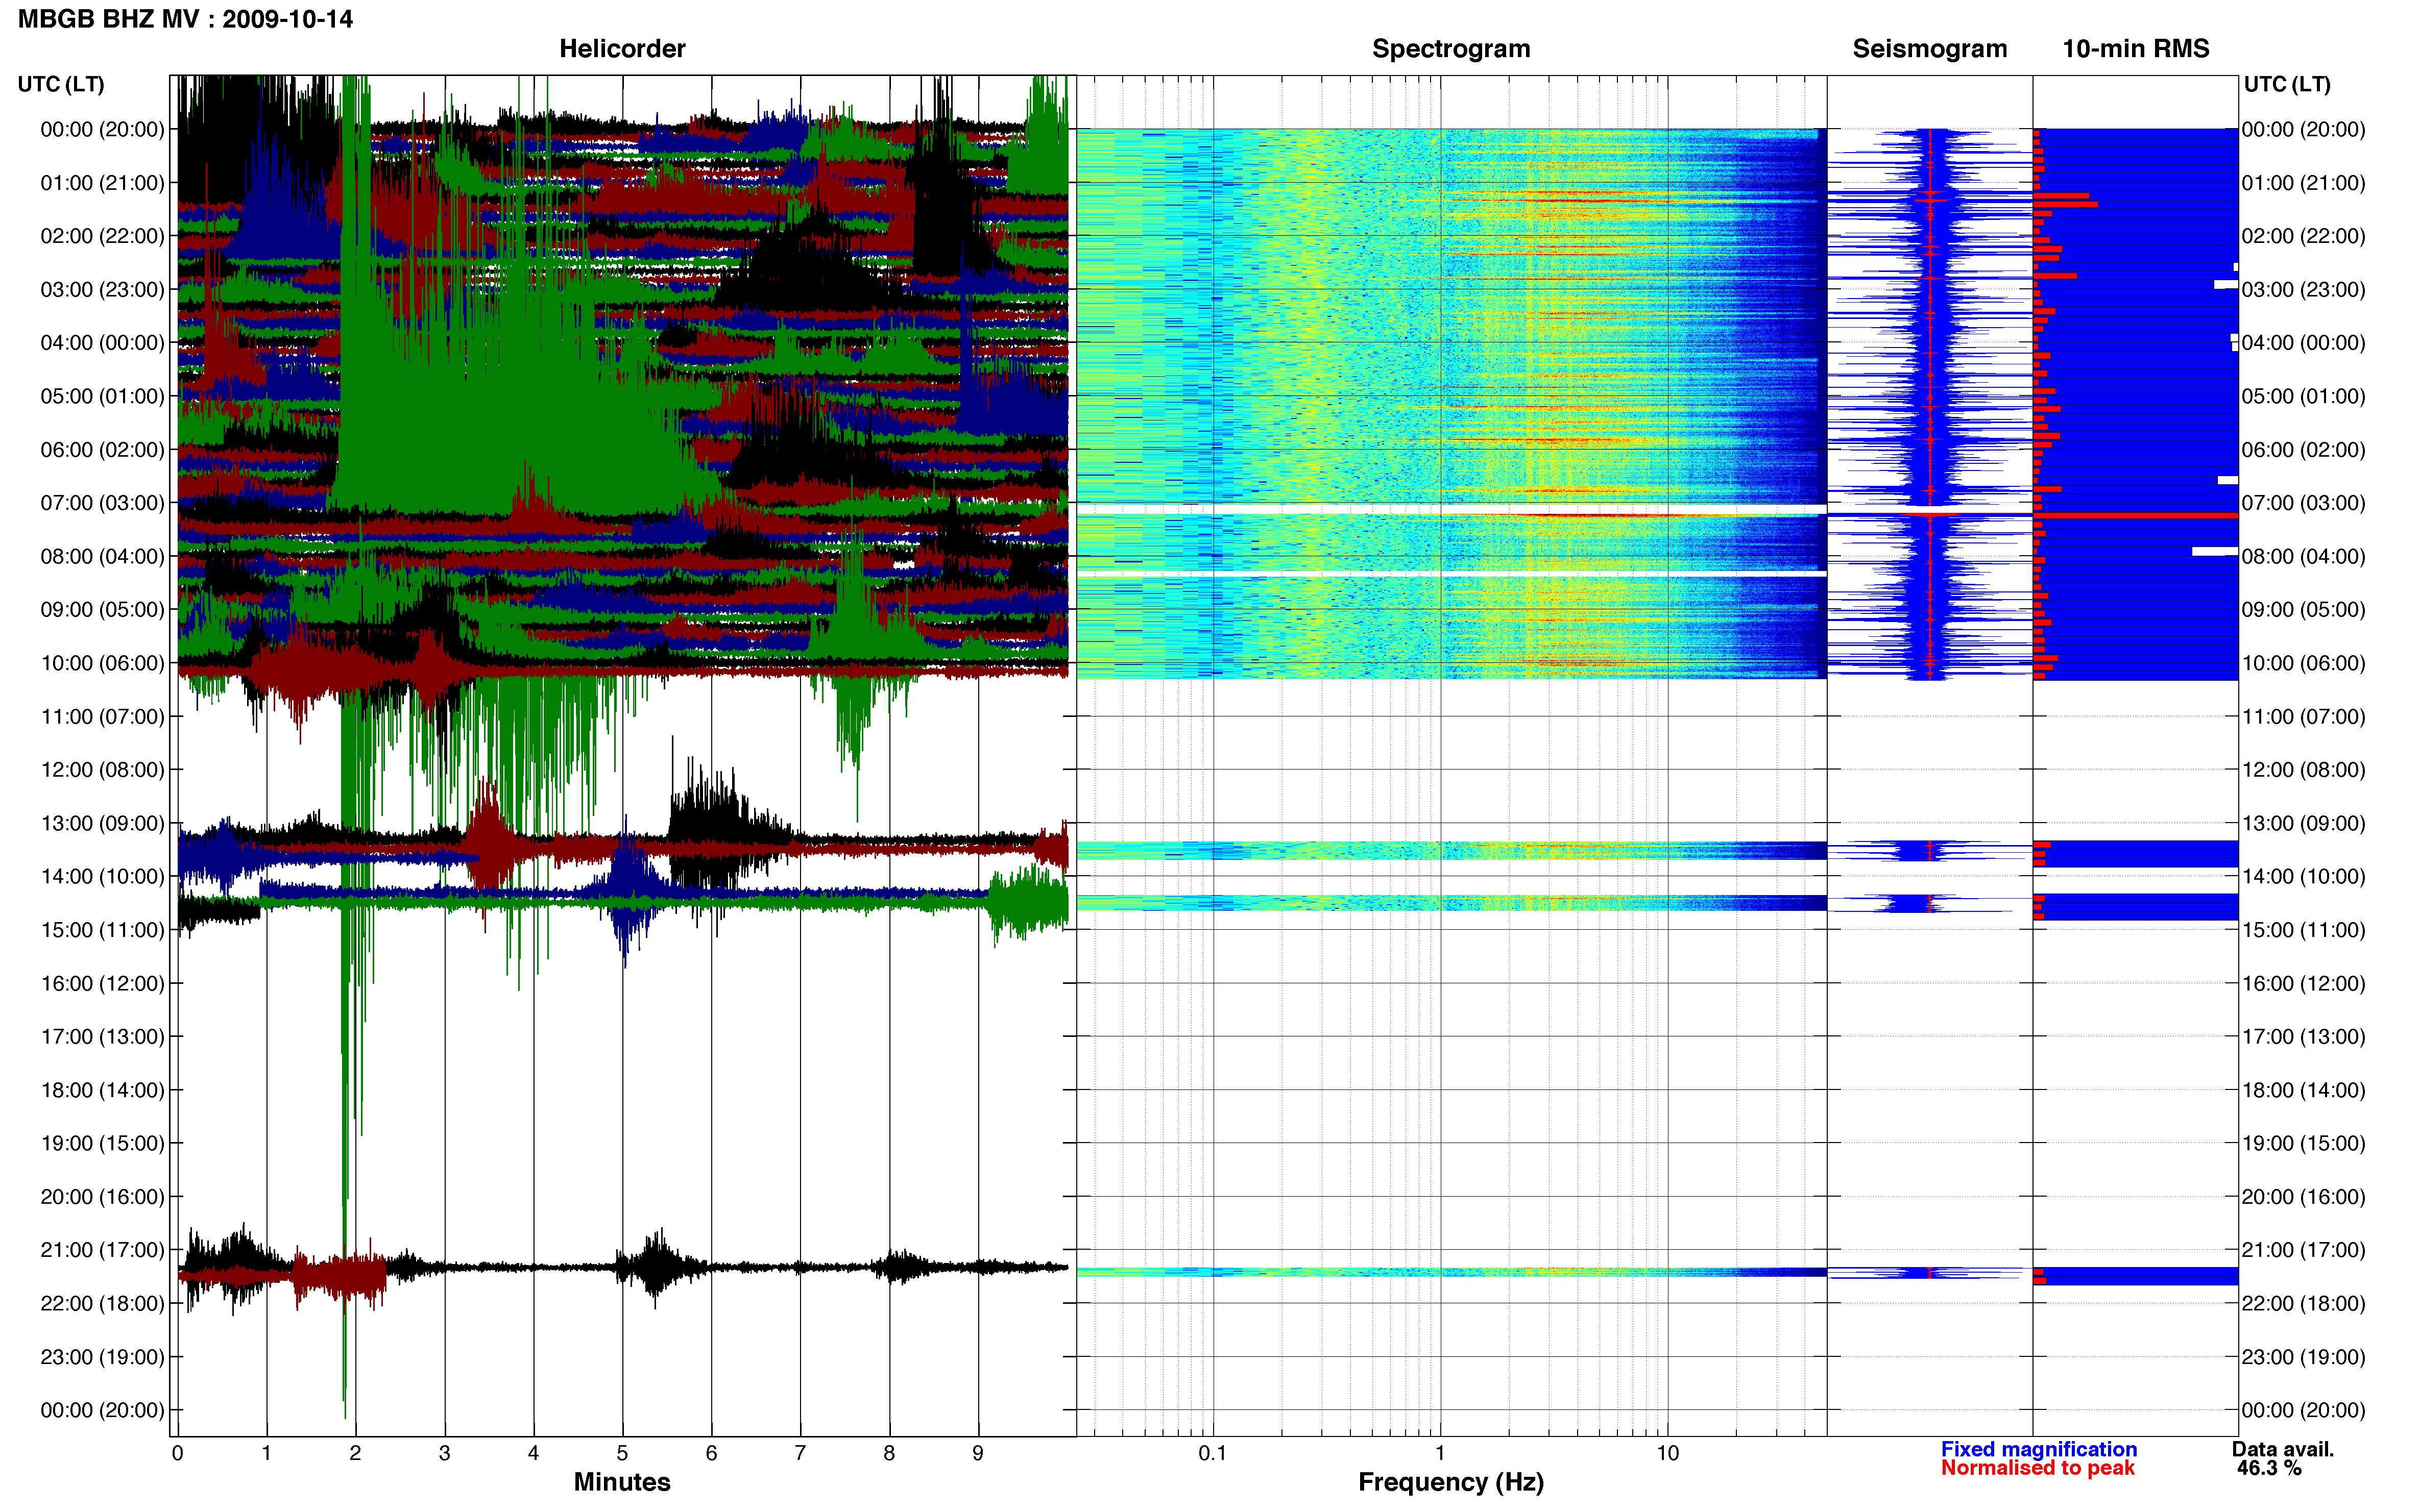Click the RMS-side 23:00 (19:00) time label
Image resolution: width=2420 pixels, height=1512 pixels.
point(2304,1357)
